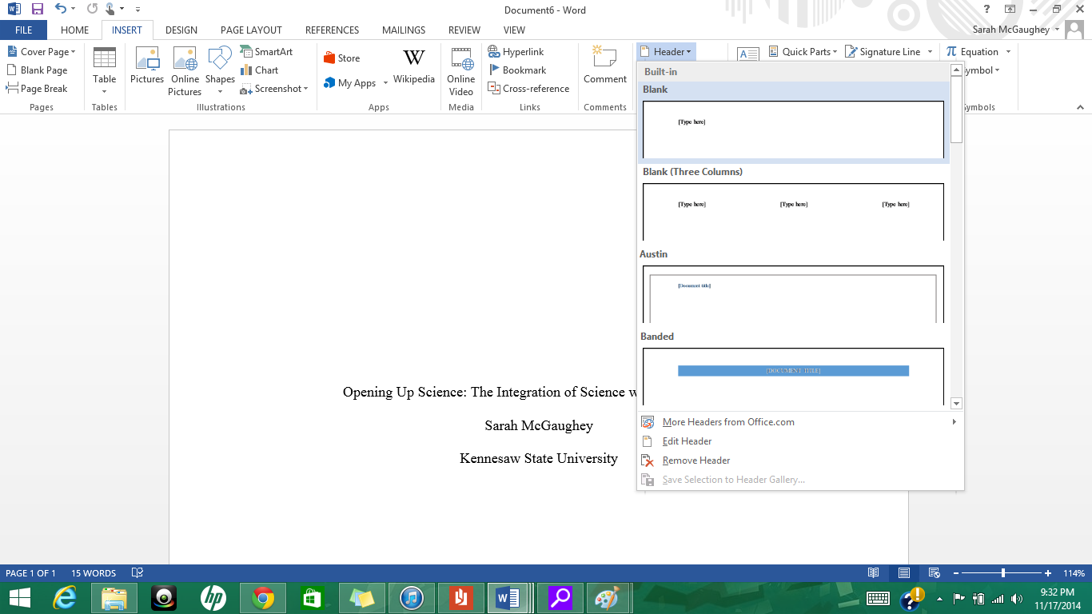
Task: Open the My Apps dropdown arrow
Action: pos(385,83)
